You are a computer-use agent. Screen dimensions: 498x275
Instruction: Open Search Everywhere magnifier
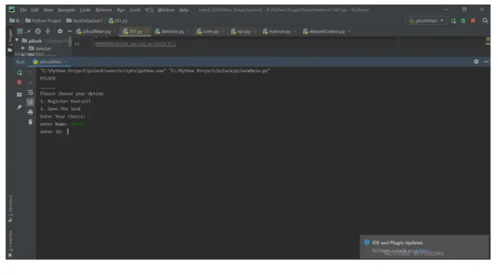pos(485,21)
